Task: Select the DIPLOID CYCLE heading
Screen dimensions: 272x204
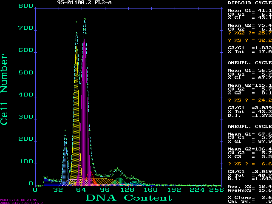Action: click(250, 3)
